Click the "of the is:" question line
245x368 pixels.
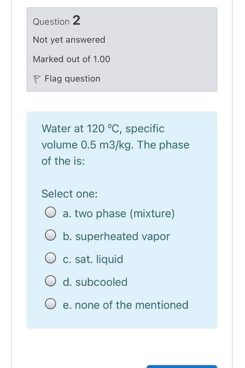click(63, 162)
